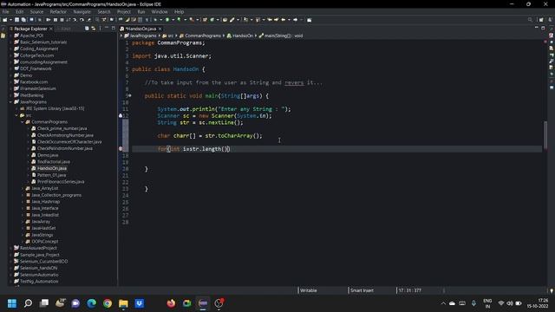Viewport: 555px width, 312px height.
Task: Click the warning marker on line 12
Action: (121, 115)
